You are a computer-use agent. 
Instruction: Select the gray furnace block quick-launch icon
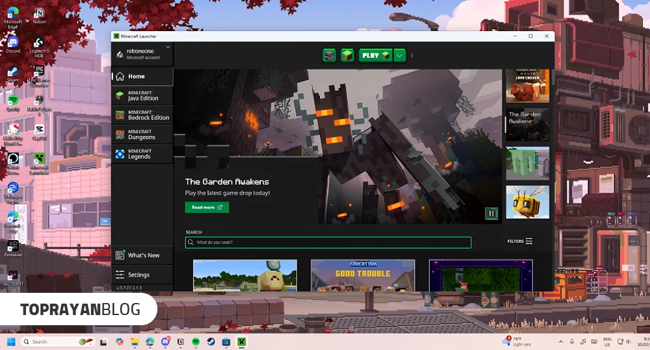tap(329, 55)
